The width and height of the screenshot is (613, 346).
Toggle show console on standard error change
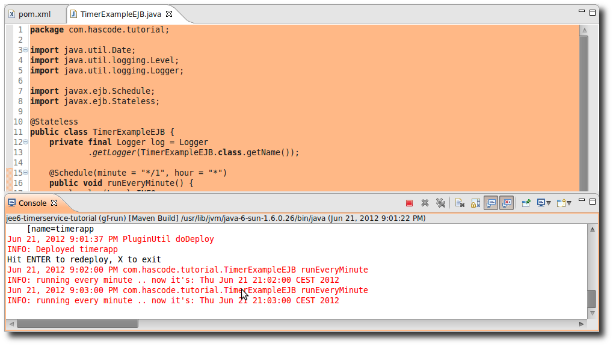pyautogui.click(x=507, y=203)
